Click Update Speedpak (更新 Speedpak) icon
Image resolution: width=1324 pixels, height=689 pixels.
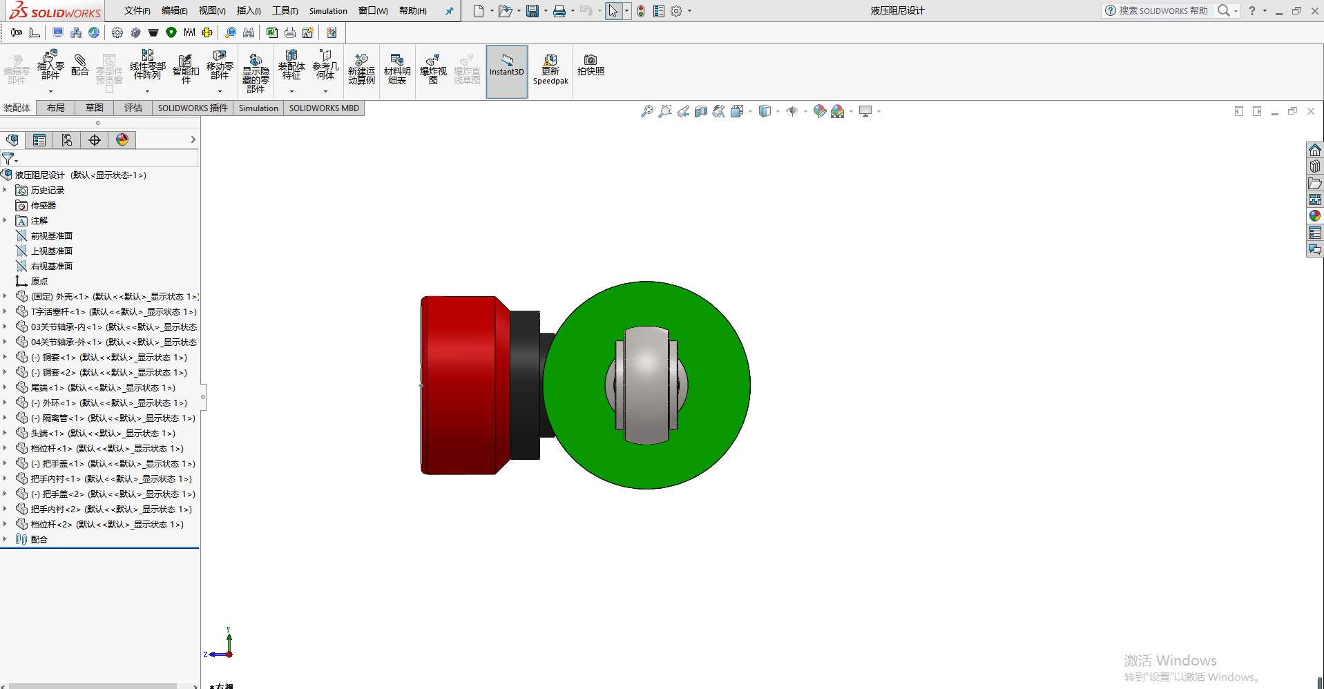coord(550,69)
